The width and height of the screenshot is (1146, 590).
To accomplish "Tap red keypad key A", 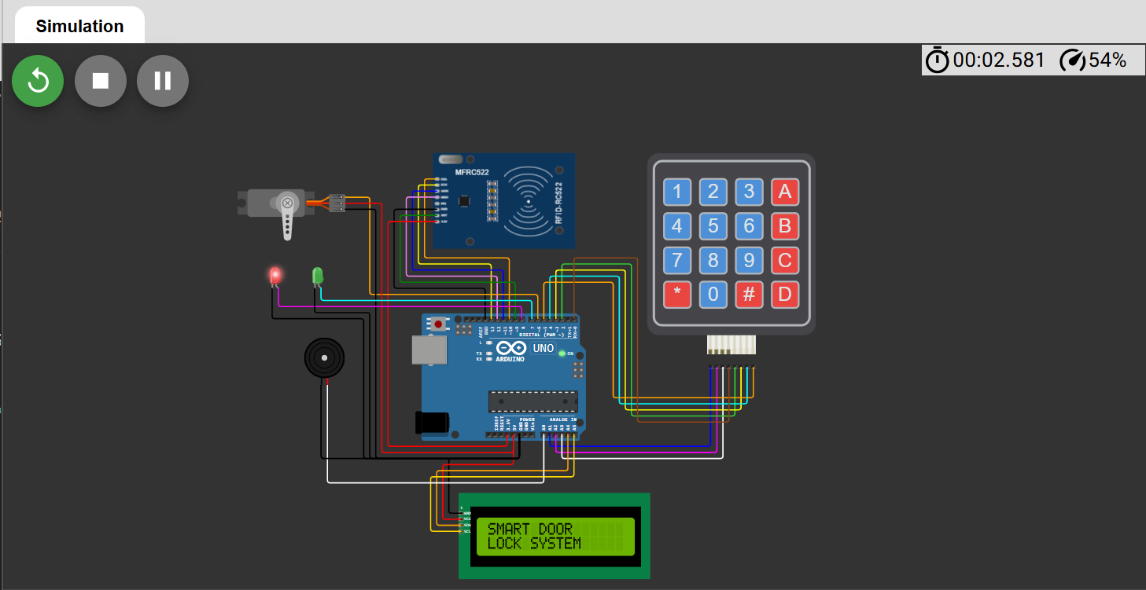I will click(785, 192).
